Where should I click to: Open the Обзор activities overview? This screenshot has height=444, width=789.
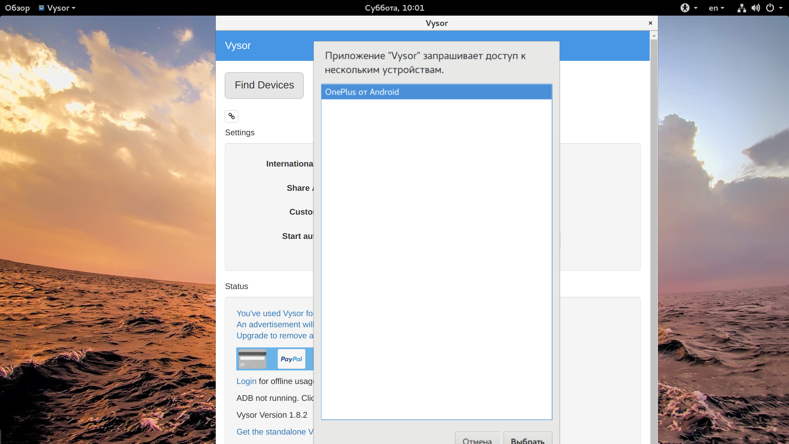(17, 8)
